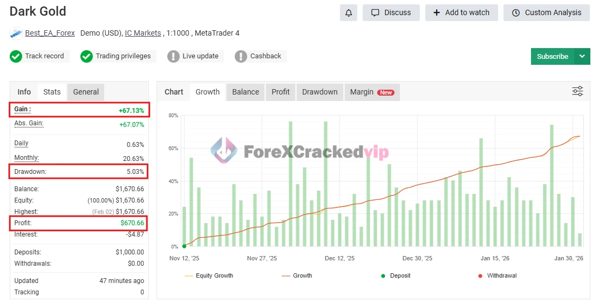599x303 pixels.
Task: Click the green deposit marker on chart
Action: pyautogui.click(x=184, y=246)
